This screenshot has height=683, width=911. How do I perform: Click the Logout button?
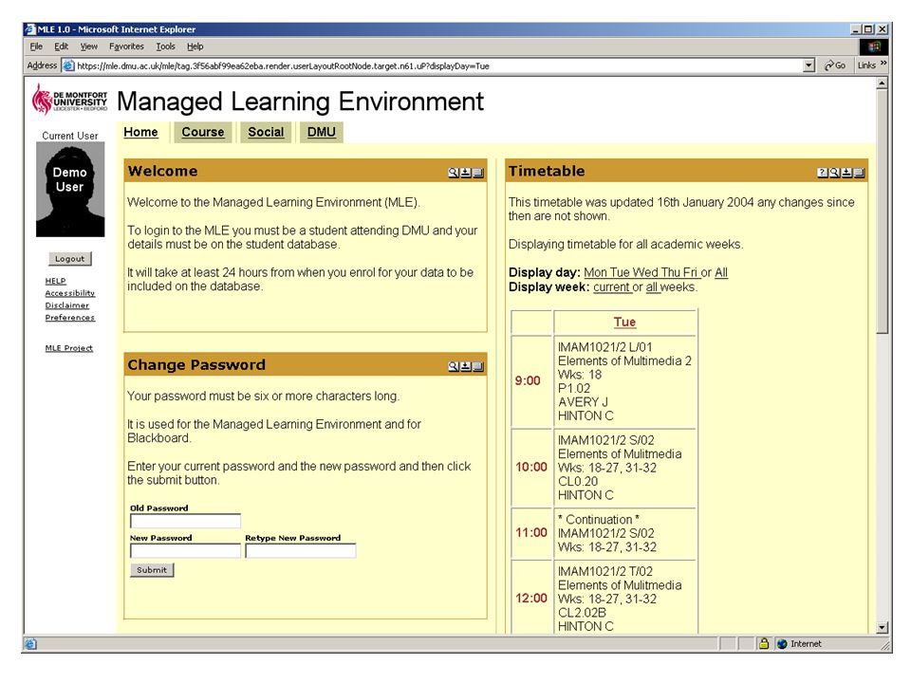pyautogui.click(x=69, y=258)
